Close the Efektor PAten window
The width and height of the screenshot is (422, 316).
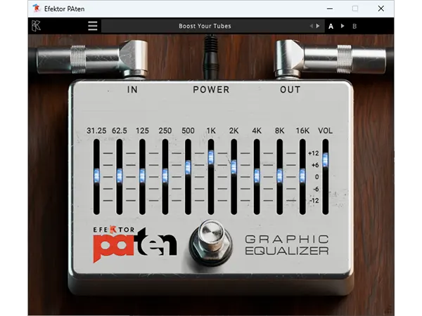[381, 8]
